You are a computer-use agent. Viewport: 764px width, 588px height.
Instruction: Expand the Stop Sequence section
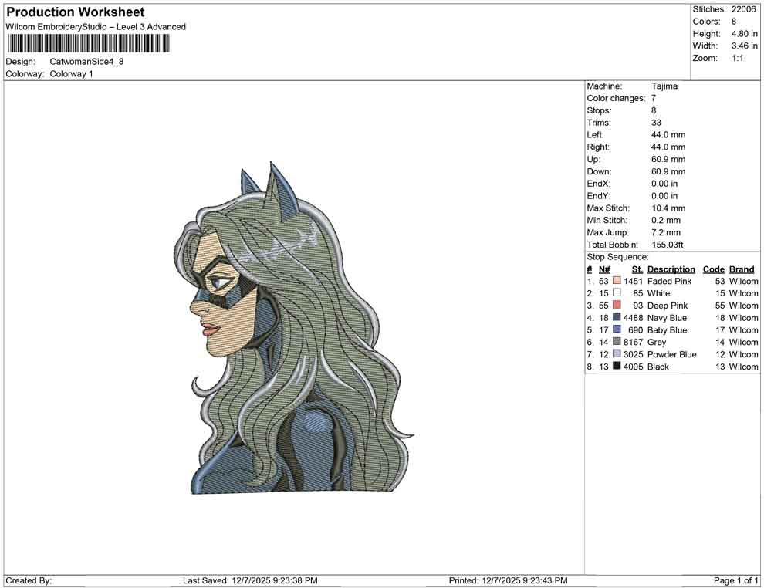click(617, 256)
